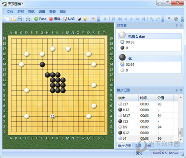
Task: Resign with the 认输 button
Action: 69,19
